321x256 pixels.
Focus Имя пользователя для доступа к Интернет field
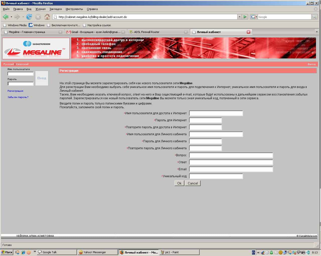click(216, 113)
